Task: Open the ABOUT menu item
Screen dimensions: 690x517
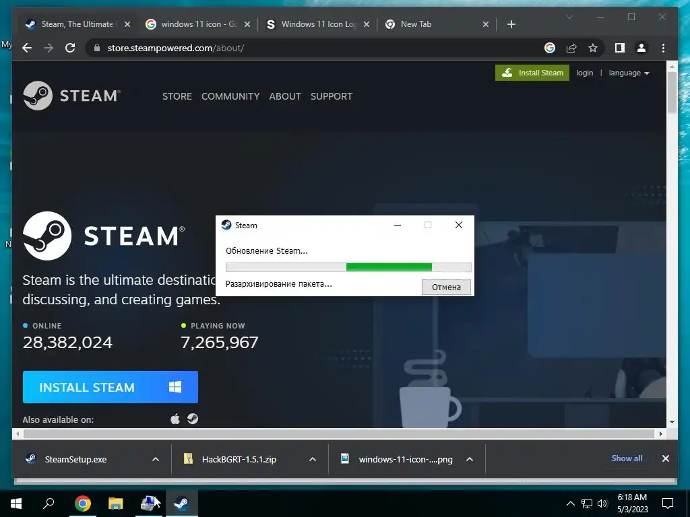Action: (x=285, y=96)
